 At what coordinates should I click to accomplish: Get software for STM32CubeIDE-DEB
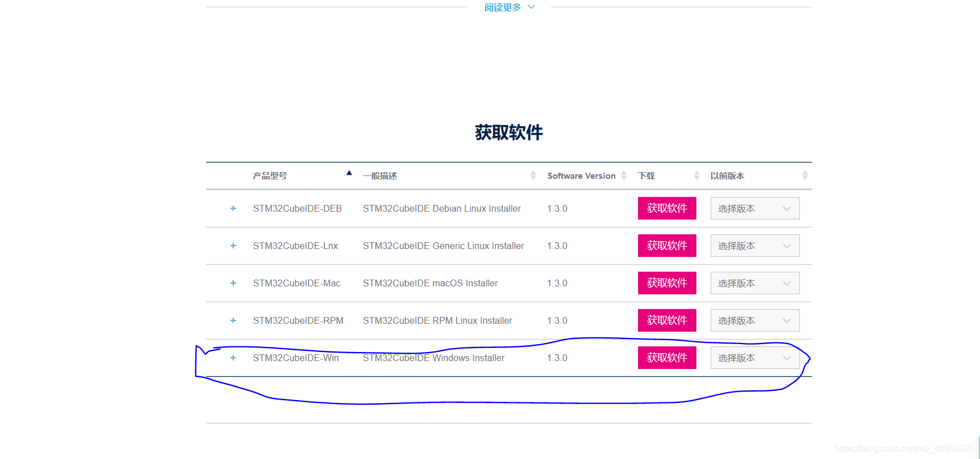pyautogui.click(x=667, y=208)
